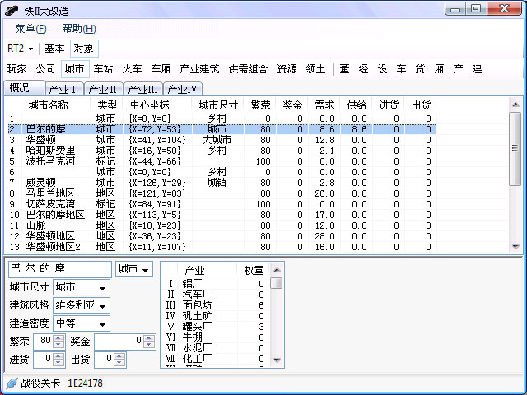The width and height of the screenshot is (527, 395).
Task: Open the 帮助(H) menu
Action: (79, 29)
